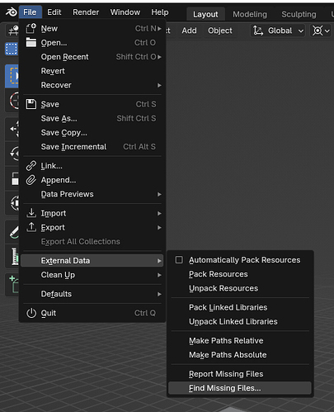Choose Quit from File menu

click(92, 313)
